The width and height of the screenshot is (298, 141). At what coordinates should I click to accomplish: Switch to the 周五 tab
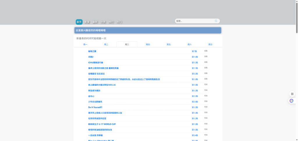(168, 44)
